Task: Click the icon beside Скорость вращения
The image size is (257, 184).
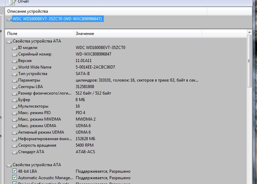Action: [15, 146]
